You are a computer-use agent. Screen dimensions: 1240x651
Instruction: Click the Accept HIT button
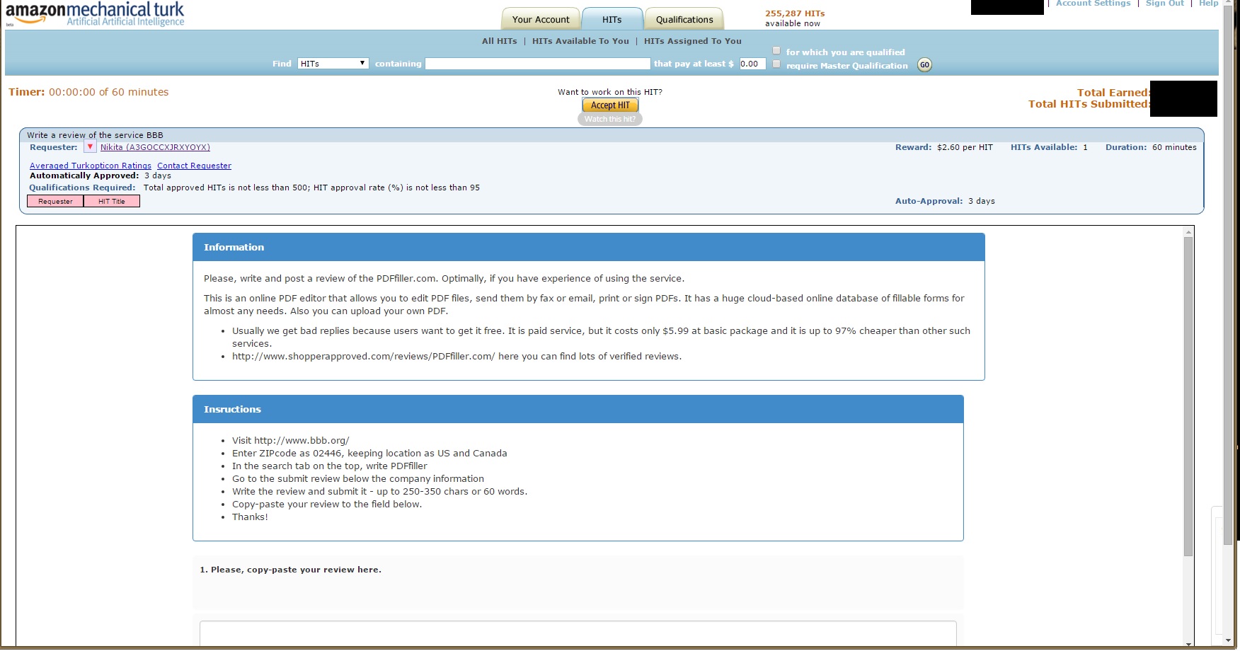[x=609, y=104]
